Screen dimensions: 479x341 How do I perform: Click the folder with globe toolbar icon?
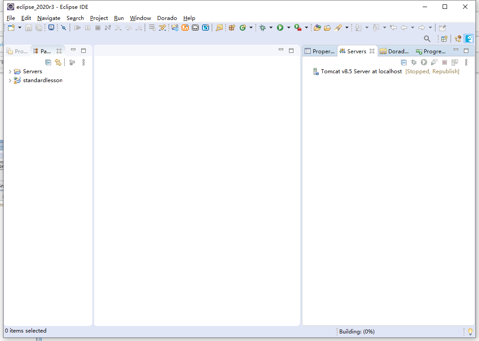pos(175,28)
